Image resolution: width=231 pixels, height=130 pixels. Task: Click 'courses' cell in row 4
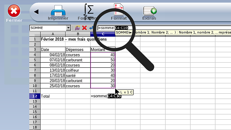pos(78,54)
